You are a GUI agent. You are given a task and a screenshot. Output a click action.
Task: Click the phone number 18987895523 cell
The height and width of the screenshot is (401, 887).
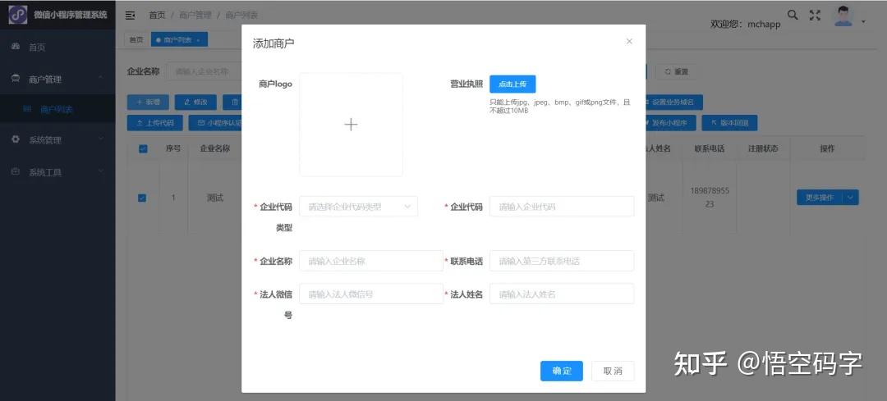click(710, 197)
